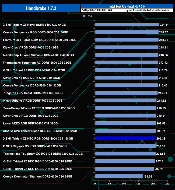
Task: Click the 50 axis tick label
Action: tap(109, 184)
